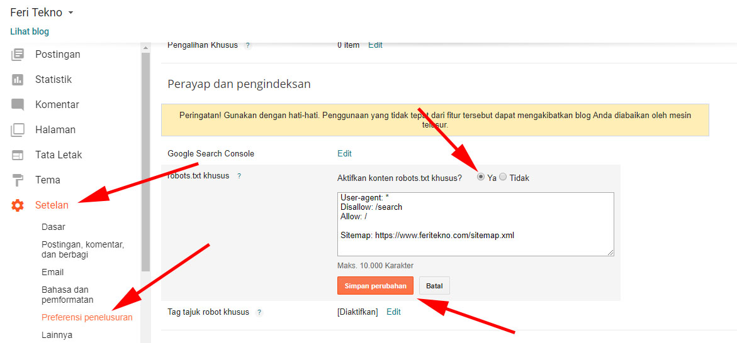Viewport: 737px width, 343px height.
Task: Open Postingan in the sidebar
Action: 57,55
